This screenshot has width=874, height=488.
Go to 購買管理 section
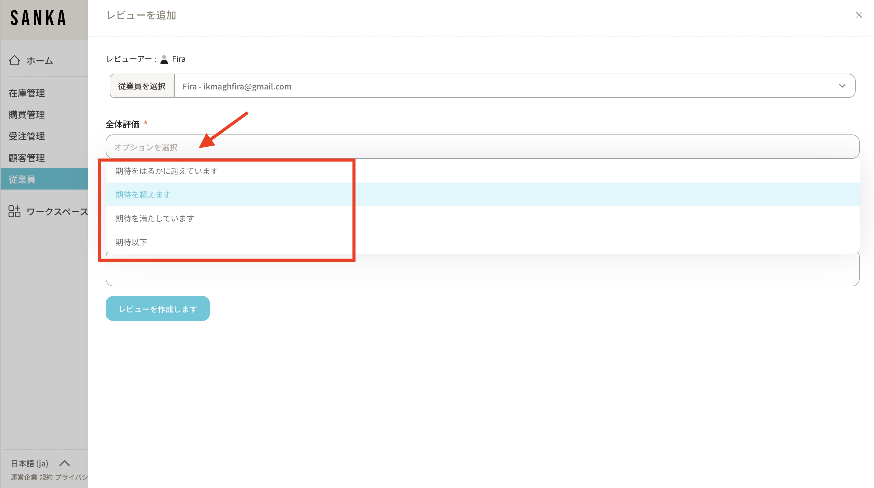coord(27,115)
